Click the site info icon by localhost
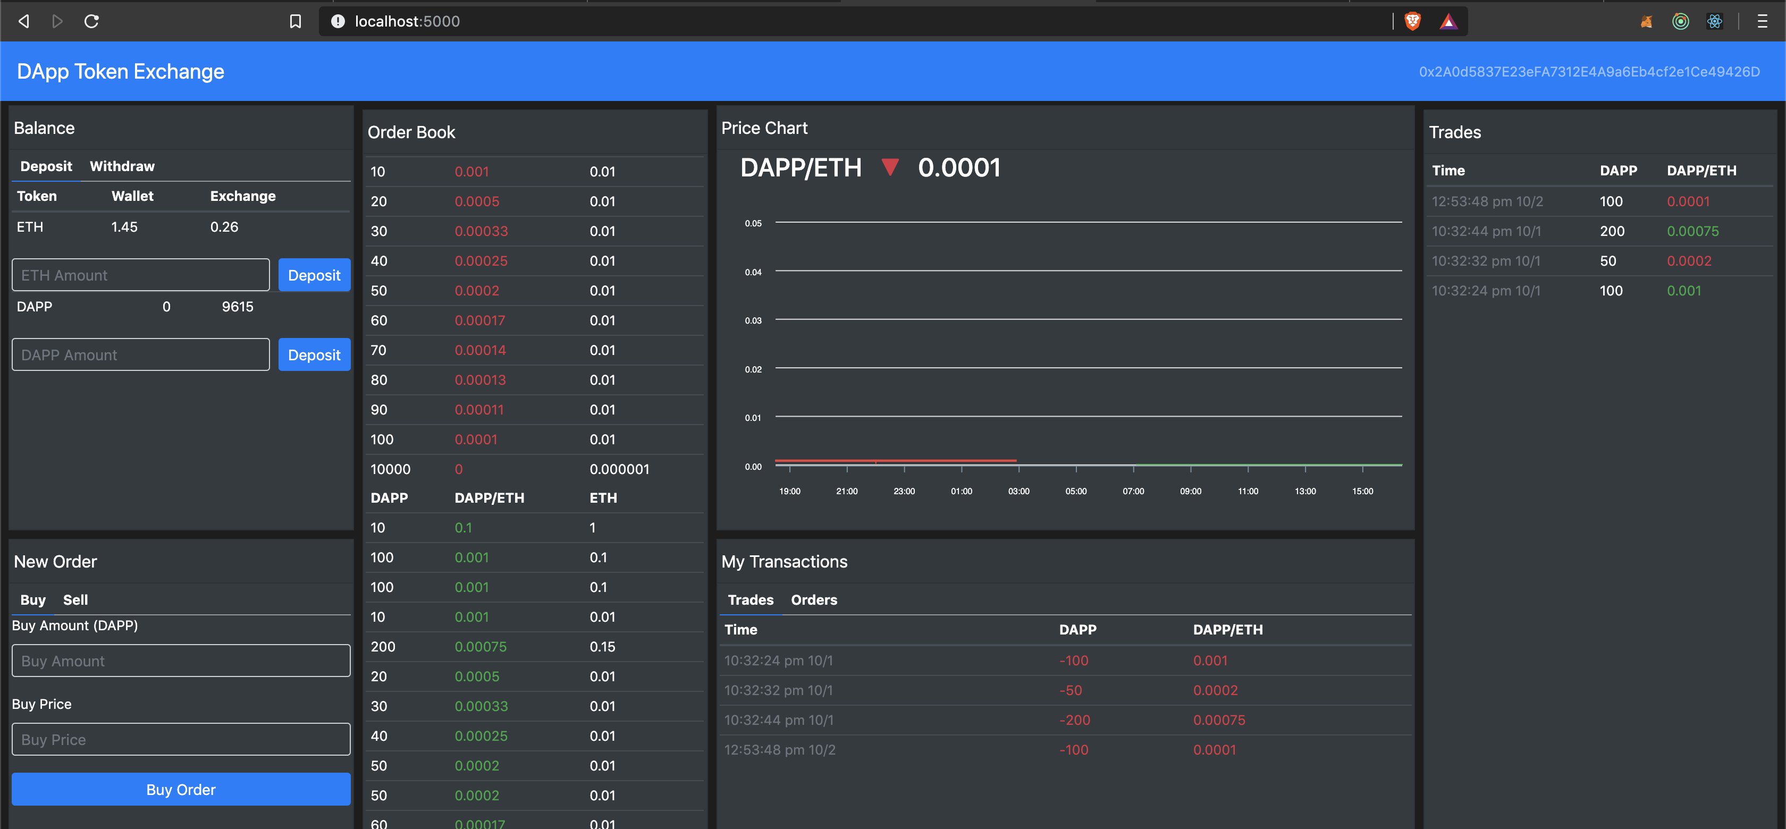Viewport: 1786px width, 829px height. point(338,21)
